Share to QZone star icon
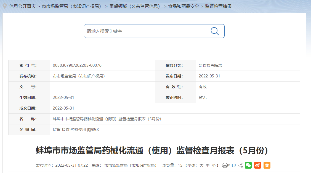311x173 pixels. (x=267, y=165)
